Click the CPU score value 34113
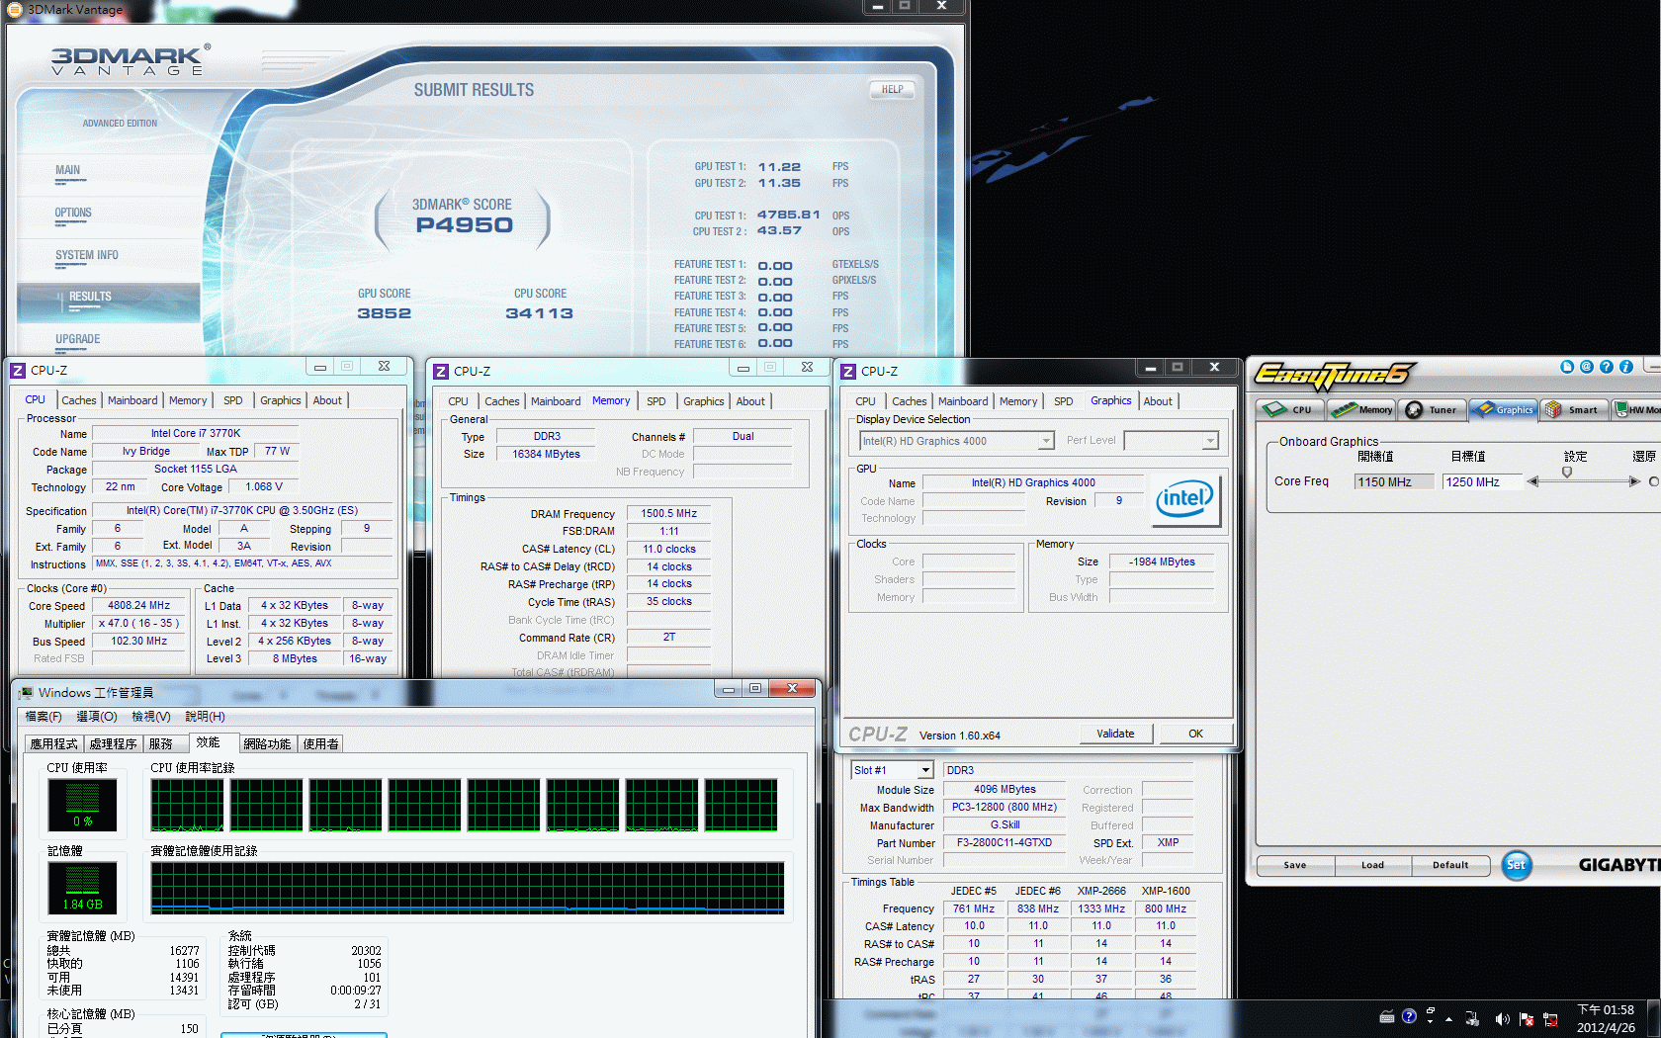1661x1038 pixels. 540,313
